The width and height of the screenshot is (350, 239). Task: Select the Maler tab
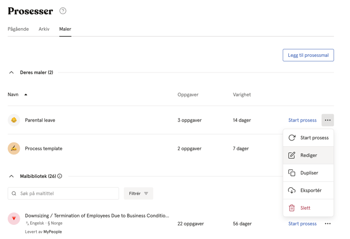click(x=65, y=29)
